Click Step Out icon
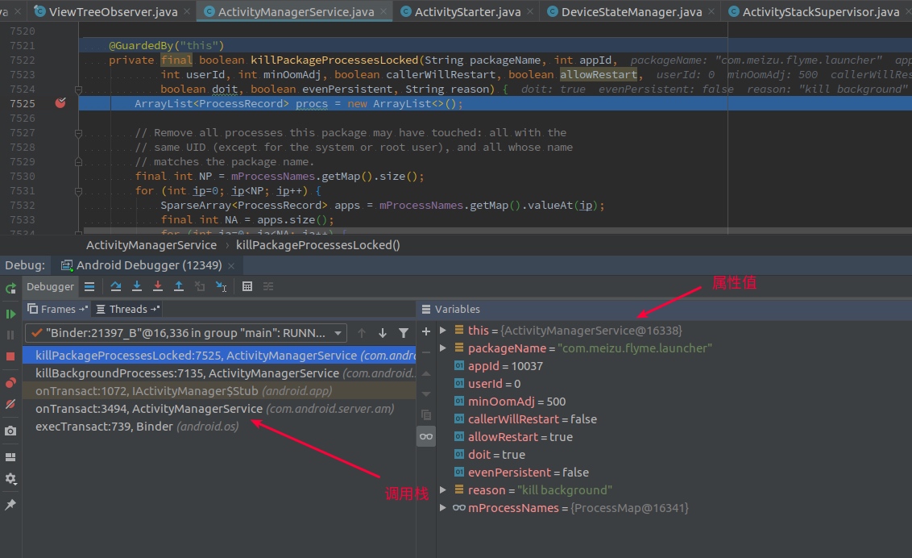Image resolution: width=912 pixels, height=558 pixels. [x=179, y=286]
